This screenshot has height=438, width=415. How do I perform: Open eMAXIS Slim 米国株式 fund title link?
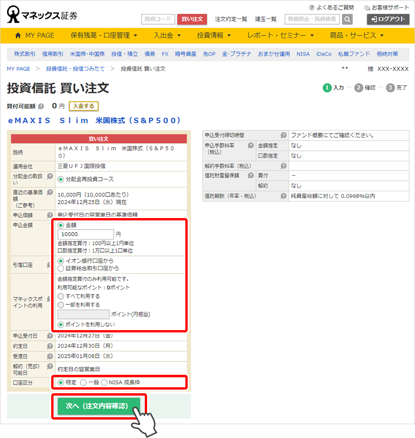[x=95, y=121]
